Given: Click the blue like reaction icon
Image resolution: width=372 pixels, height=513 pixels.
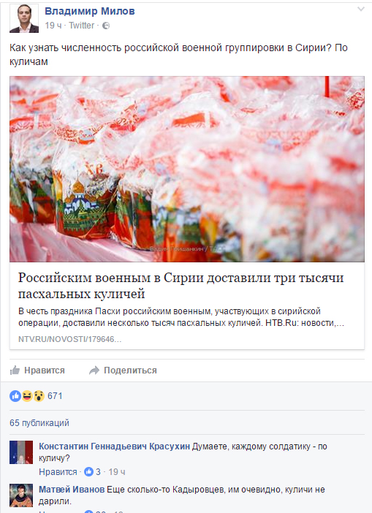Looking at the screenshot, I should 15,396.
